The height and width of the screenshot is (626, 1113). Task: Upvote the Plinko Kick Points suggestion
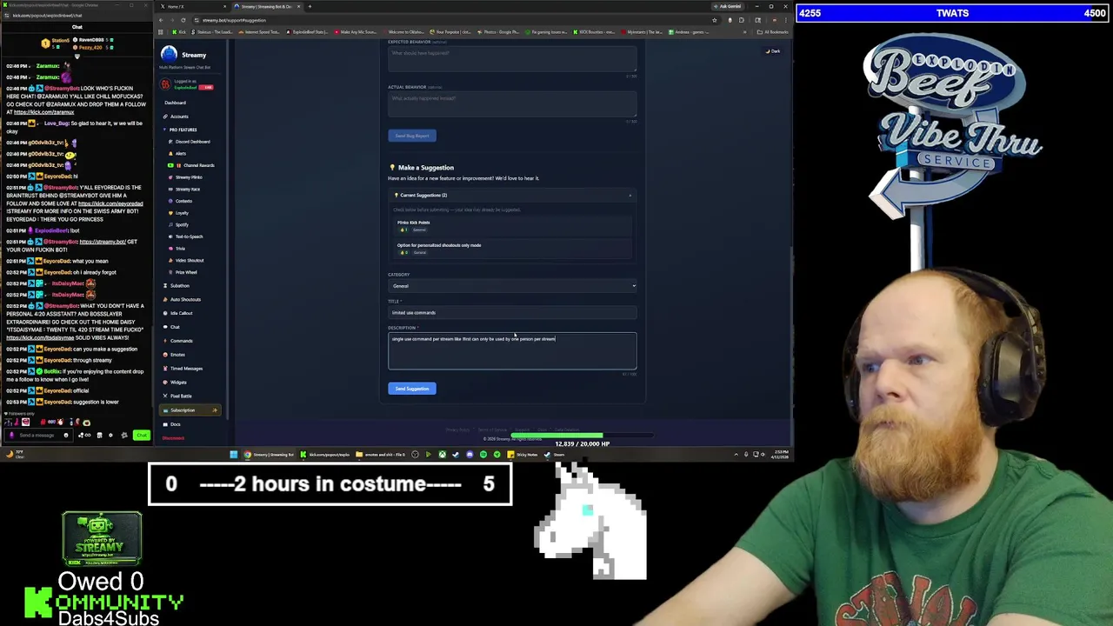coord(404,230)
